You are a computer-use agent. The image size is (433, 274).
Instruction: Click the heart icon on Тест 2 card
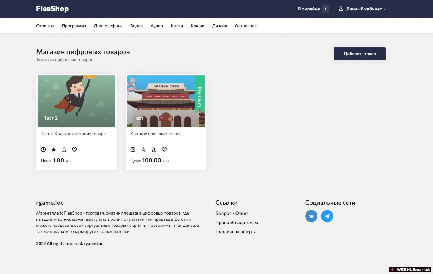tap(74, 150)
